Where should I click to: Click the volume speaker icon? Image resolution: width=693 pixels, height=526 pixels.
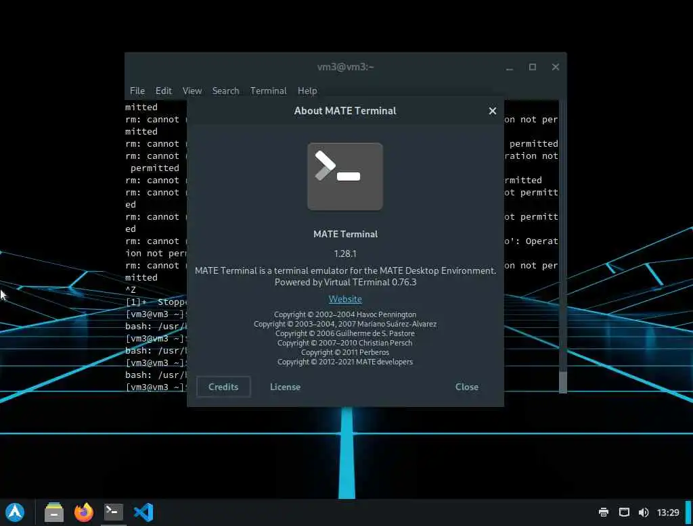(644, 512)
